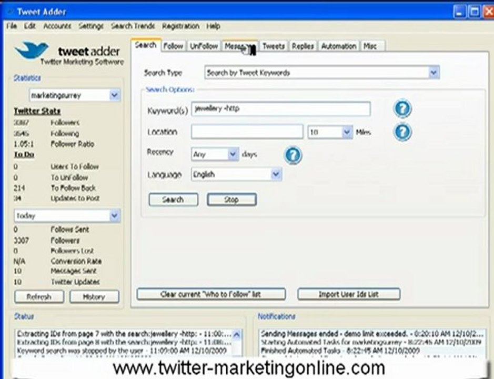
Task: Open the Settings menu
Action: click(91, 26)
